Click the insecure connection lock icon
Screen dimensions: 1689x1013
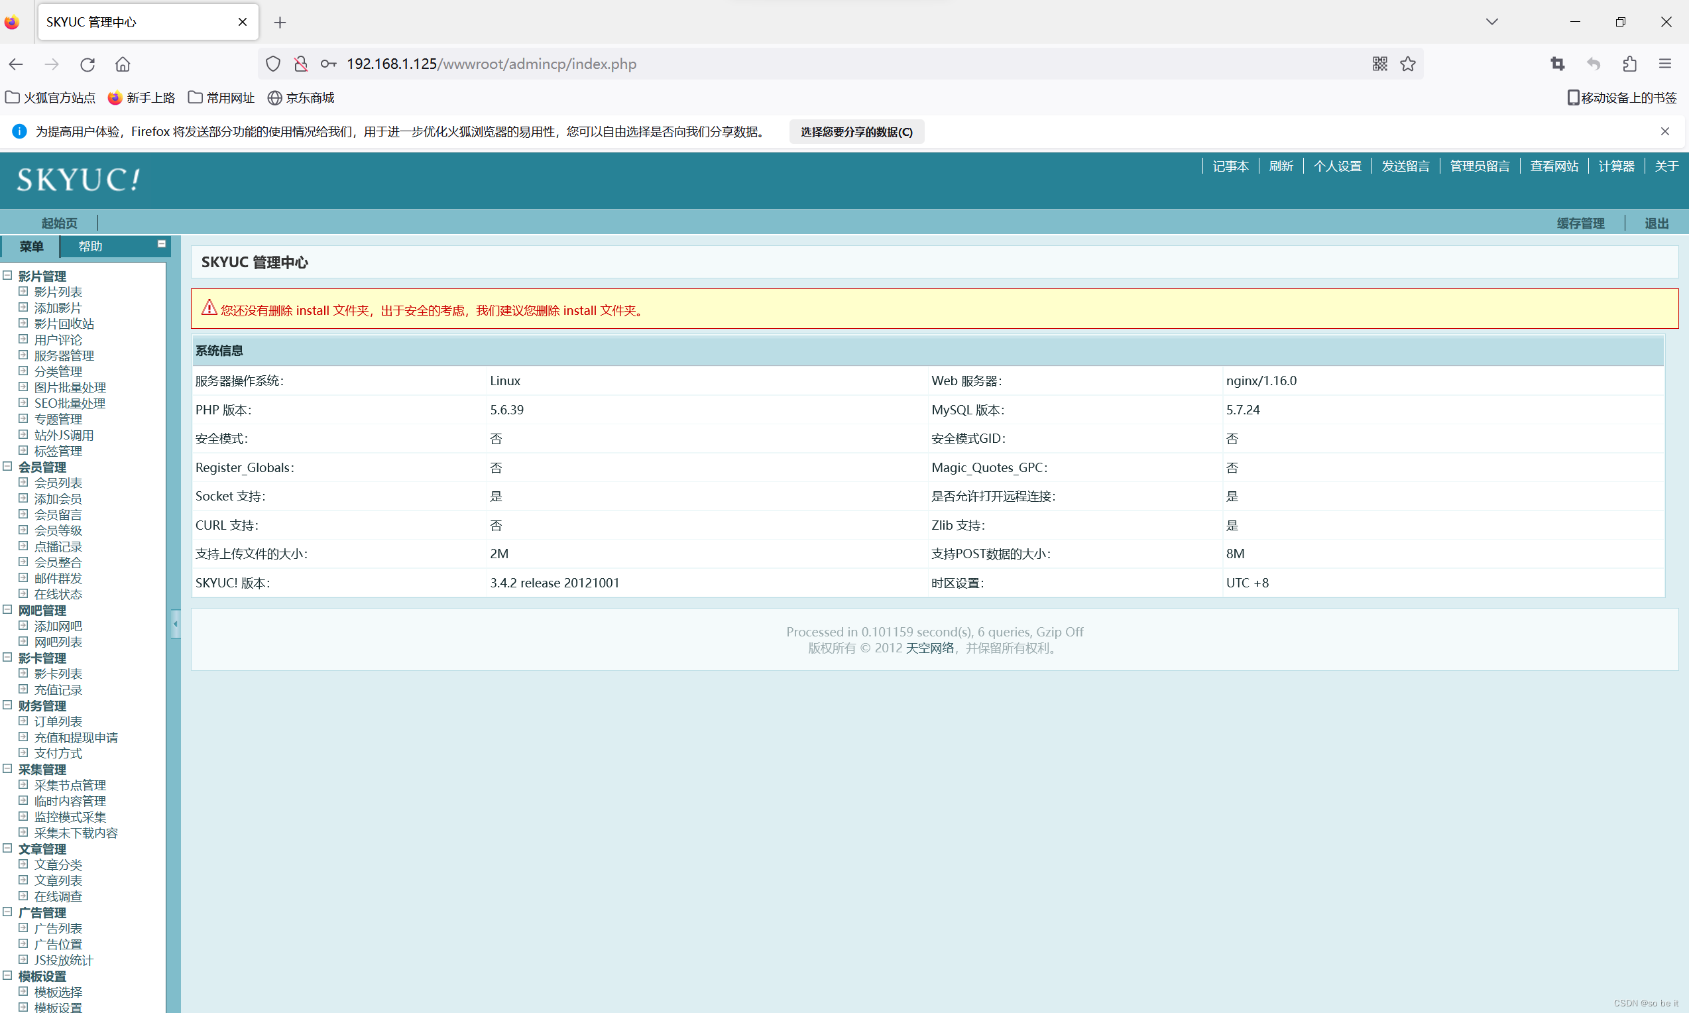point(301,64)
